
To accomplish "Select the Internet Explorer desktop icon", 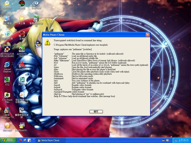I will click(x=7, y=67).
